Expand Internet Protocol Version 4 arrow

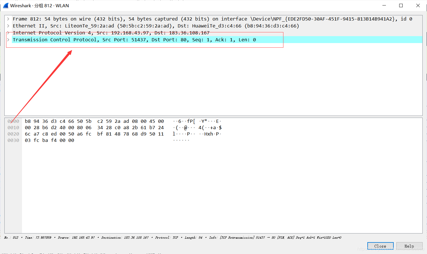tap(8, 33)
